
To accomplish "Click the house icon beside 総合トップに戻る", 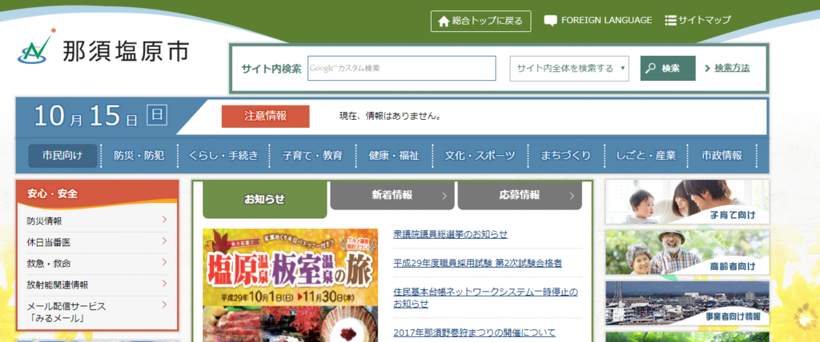I will pos(444,22).
